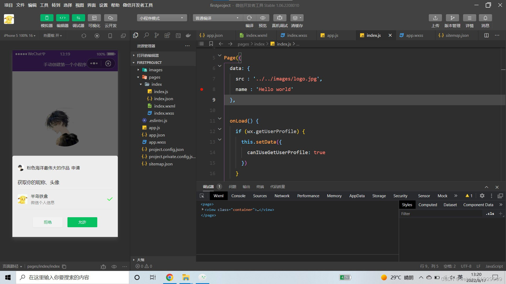
Task: Toggle breakpoint on line 8
Action: (x=202, y=89)
